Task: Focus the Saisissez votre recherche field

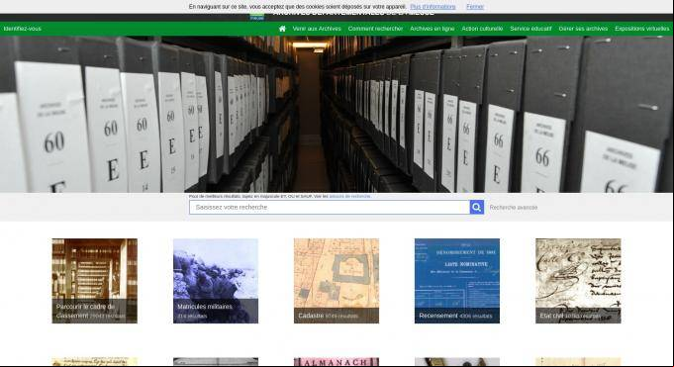Action: coord(330,207)
